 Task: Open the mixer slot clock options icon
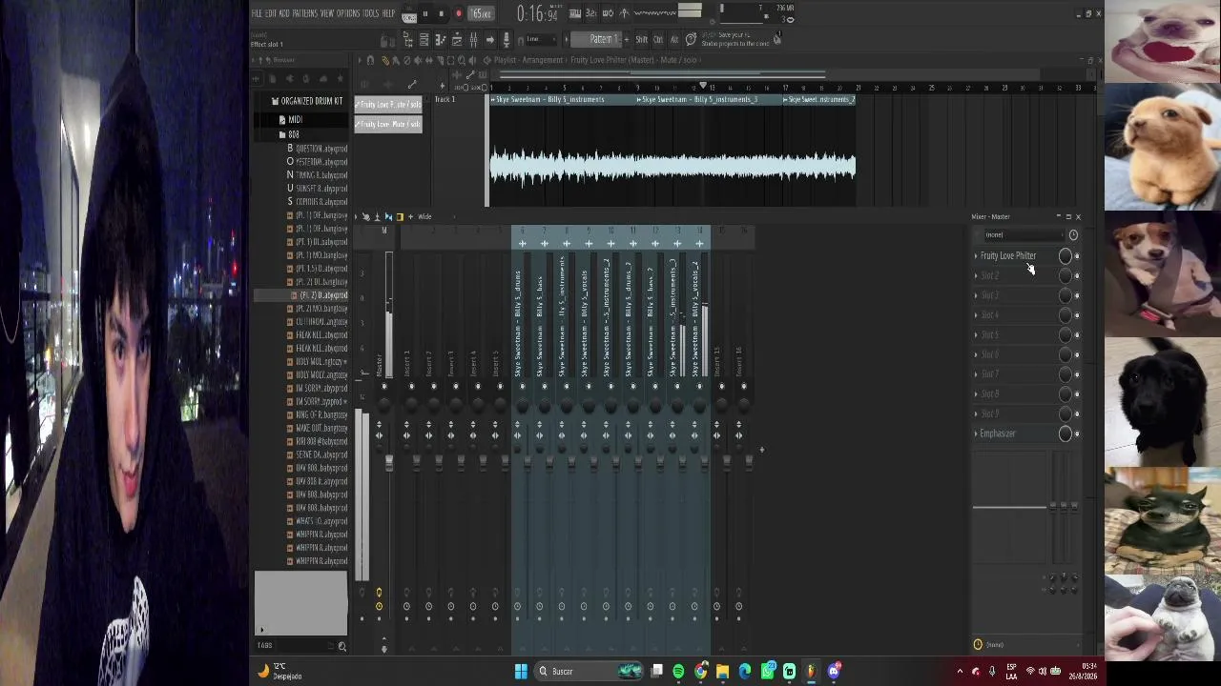click(1073, 235)
